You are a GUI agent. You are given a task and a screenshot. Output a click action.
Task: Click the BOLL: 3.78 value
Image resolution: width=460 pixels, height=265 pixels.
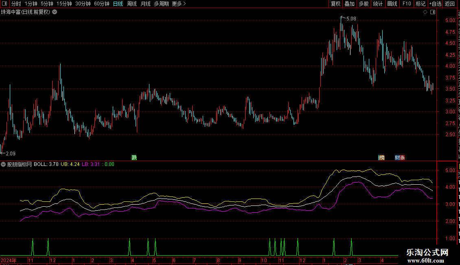[x=46, y=165]
